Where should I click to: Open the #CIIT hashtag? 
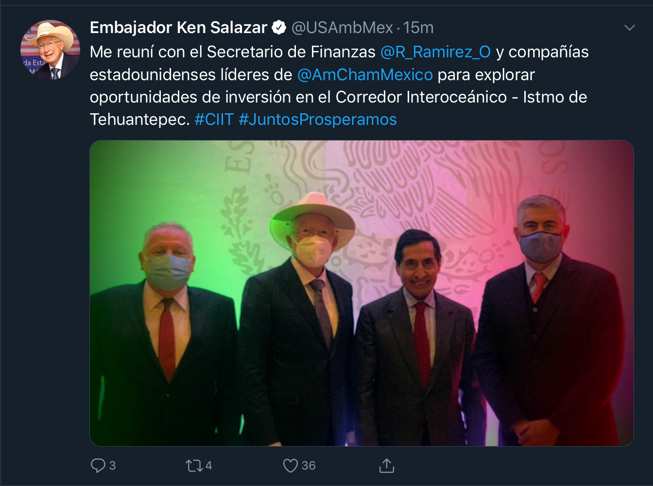tap(214, 120)
